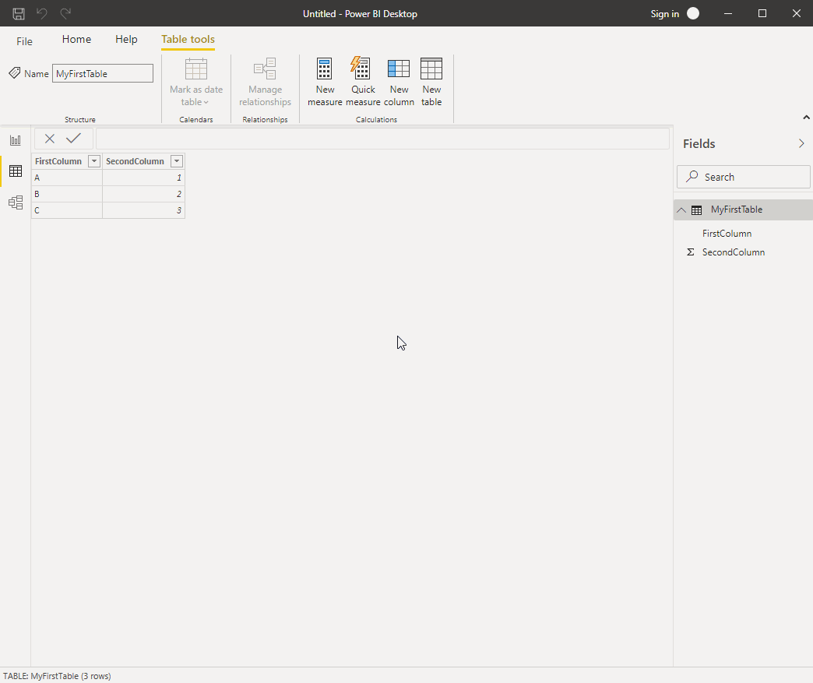Create a New table
813x683 pixels.
click(431, 82)
